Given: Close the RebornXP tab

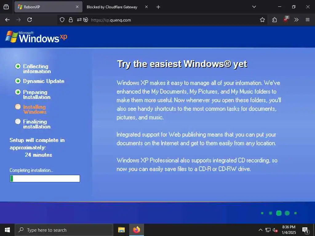Looking at the screenshot, I should tap(77, 7).
